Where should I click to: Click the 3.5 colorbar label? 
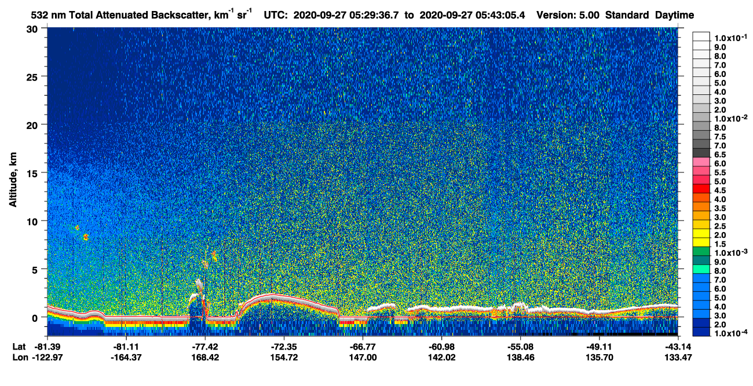pos(720,208)
